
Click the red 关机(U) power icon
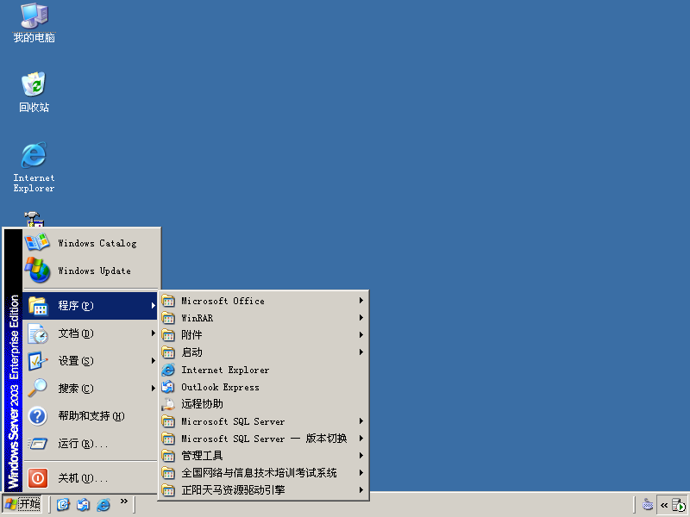point(38,478)
